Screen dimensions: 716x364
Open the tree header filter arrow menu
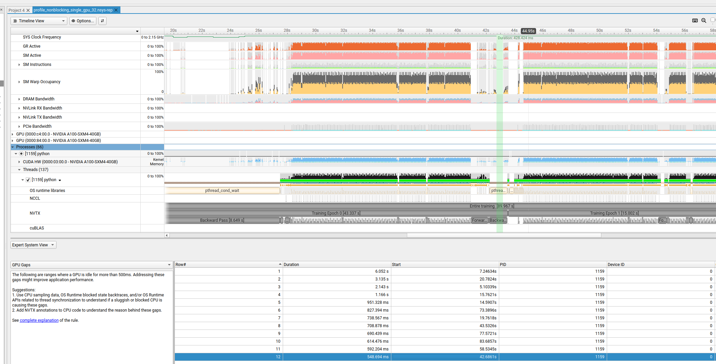coord(137,31)
